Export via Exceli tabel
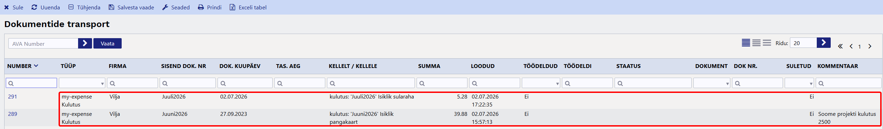The width and height of the screenshot is (883, 129). click(248, 7)
